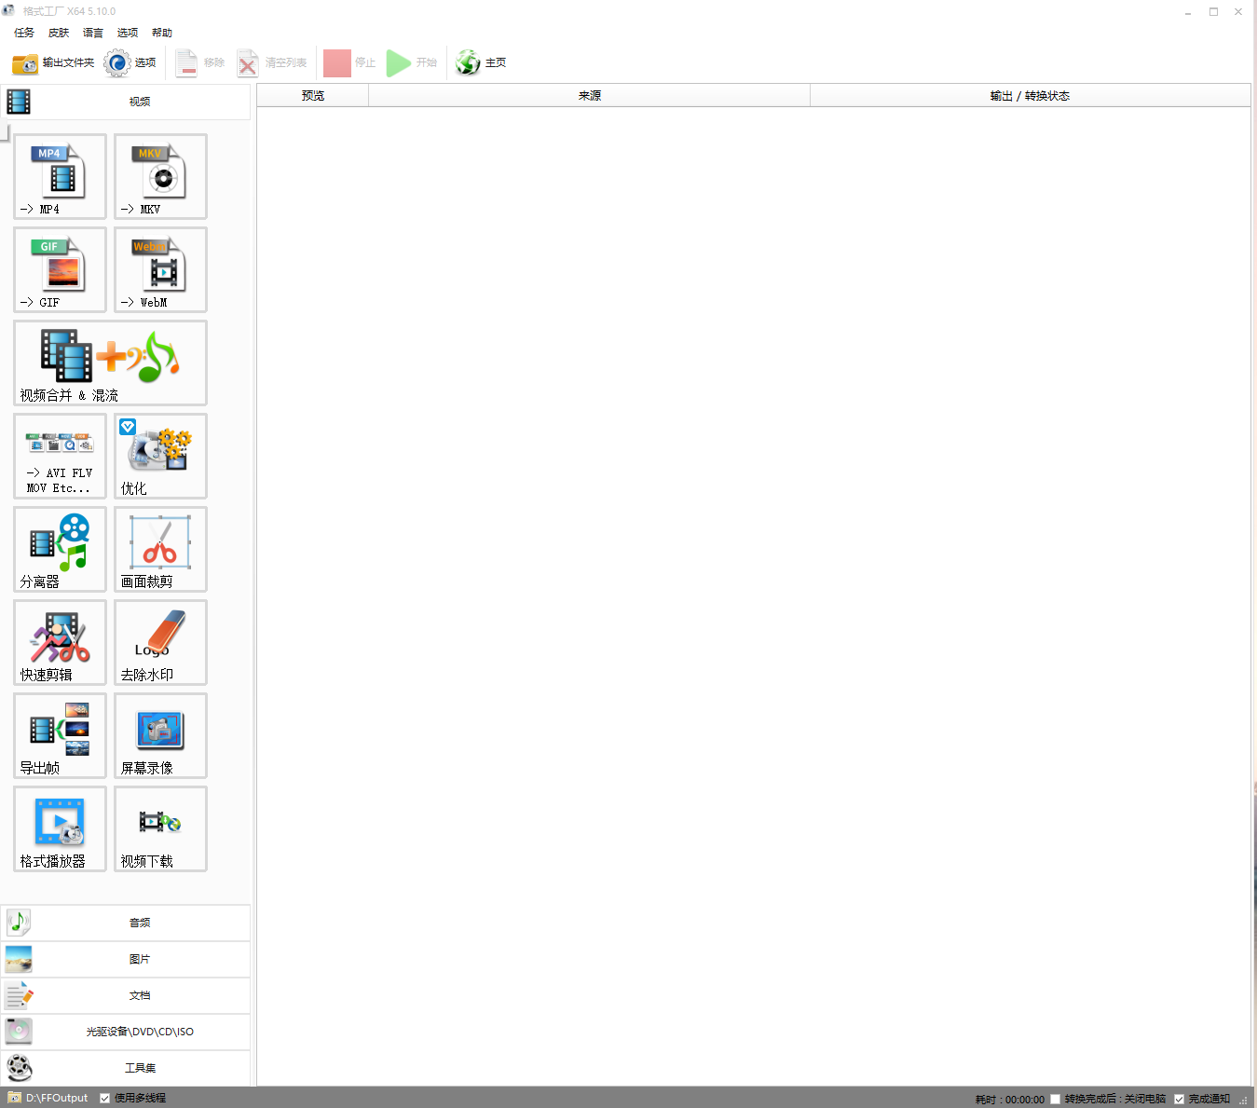This screenshot has height=1108, width=1257.
Task: Open the 皮肤 skin menu
Action: [59, 33]
